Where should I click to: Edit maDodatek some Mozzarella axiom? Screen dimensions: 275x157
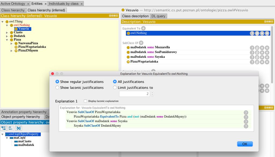click(267, 48)
